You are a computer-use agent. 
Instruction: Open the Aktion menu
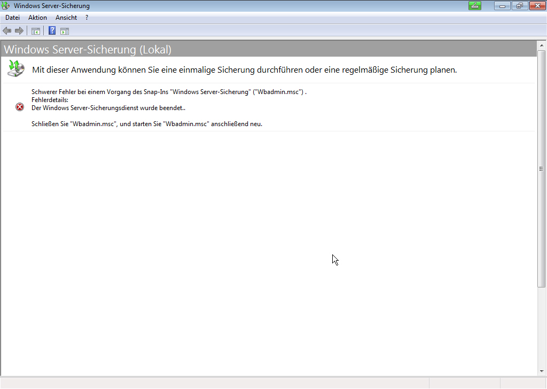click(38, 18)
